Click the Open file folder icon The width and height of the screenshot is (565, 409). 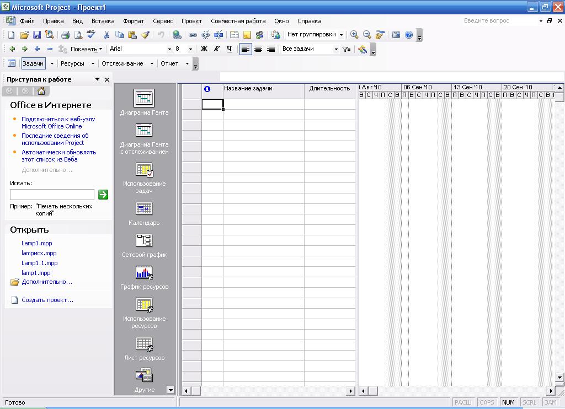(24, 35)
